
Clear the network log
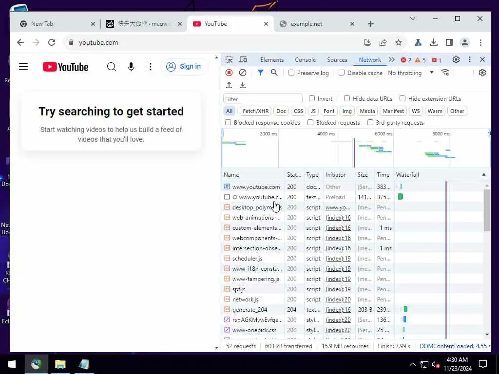tap(243, 73)
